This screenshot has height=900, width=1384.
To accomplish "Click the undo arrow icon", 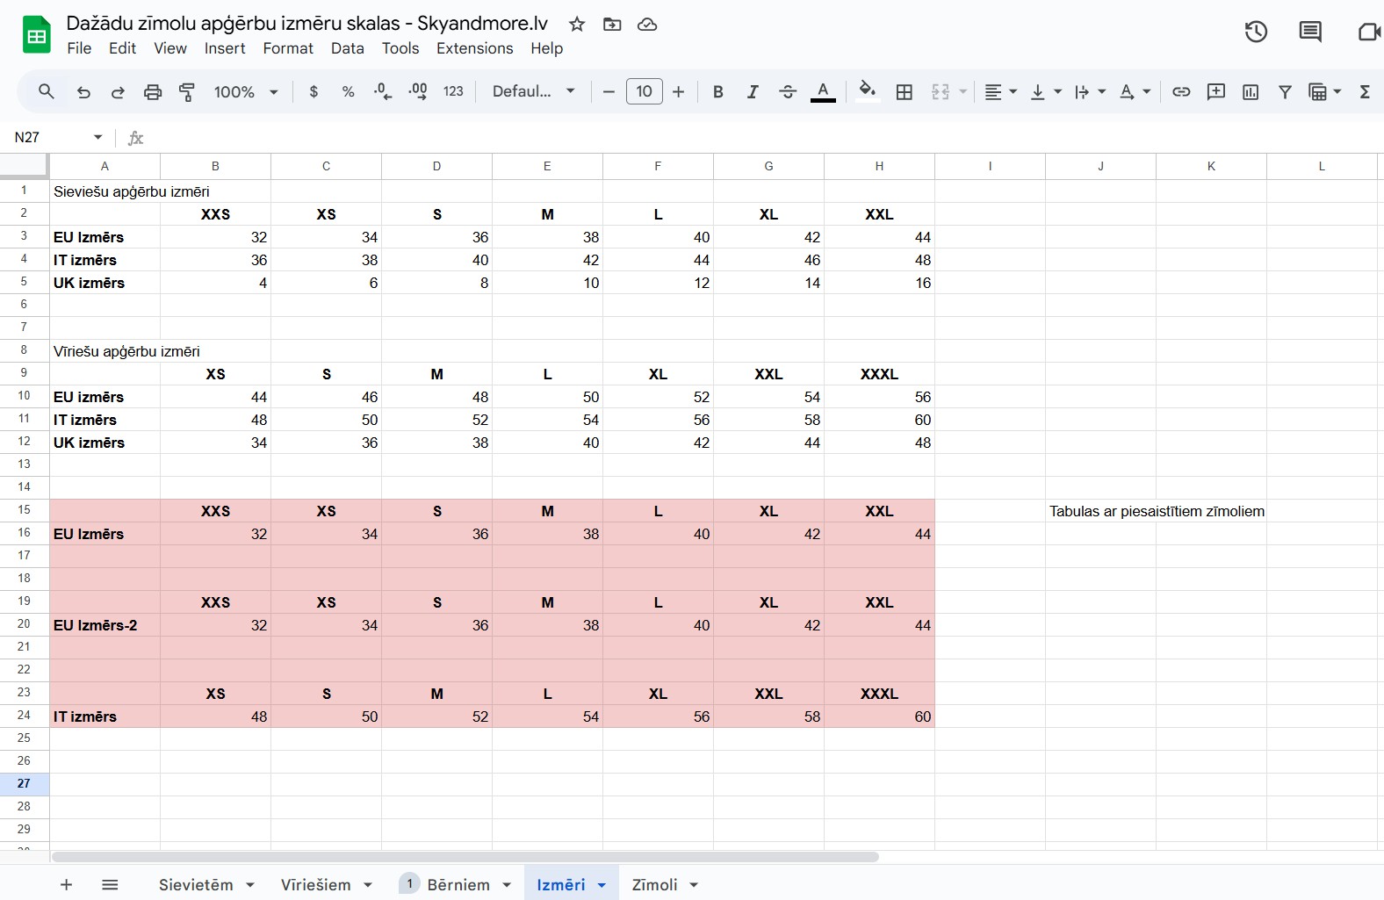I will pyautogui.click(x=83, y=91).
